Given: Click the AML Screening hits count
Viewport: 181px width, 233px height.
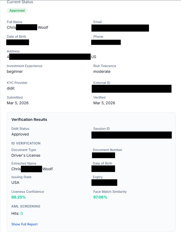Looking at the screenshot, I should pyautogui.click(x=22, y=213).
